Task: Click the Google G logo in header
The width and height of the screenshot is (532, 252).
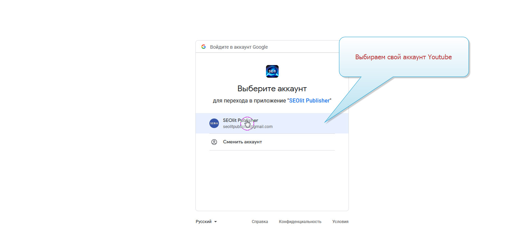Action: tap(204, 47)
